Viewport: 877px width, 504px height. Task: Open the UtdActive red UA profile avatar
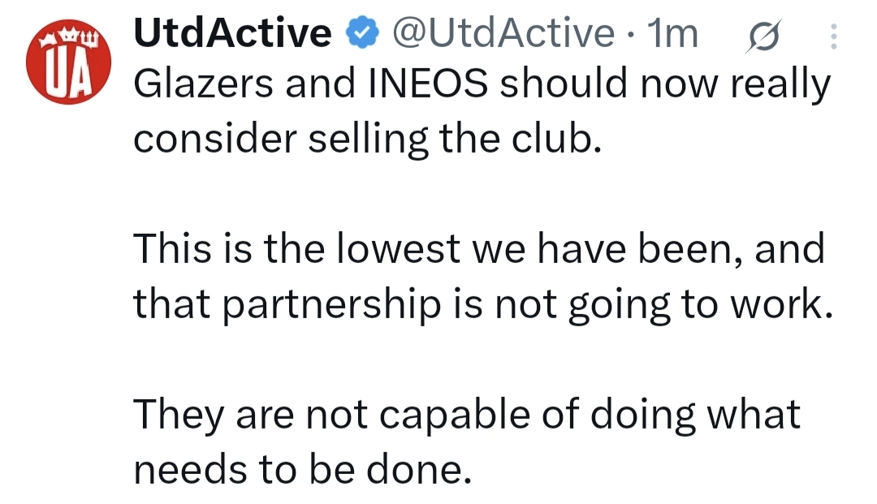tap(68, 62)
